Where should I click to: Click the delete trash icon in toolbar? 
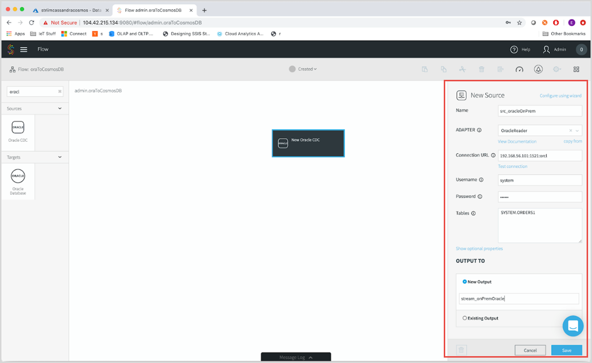click(x=482, y=69)
